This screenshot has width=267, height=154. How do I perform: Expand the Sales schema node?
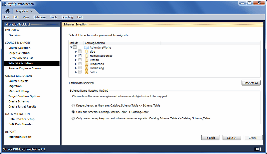[76, 72]
